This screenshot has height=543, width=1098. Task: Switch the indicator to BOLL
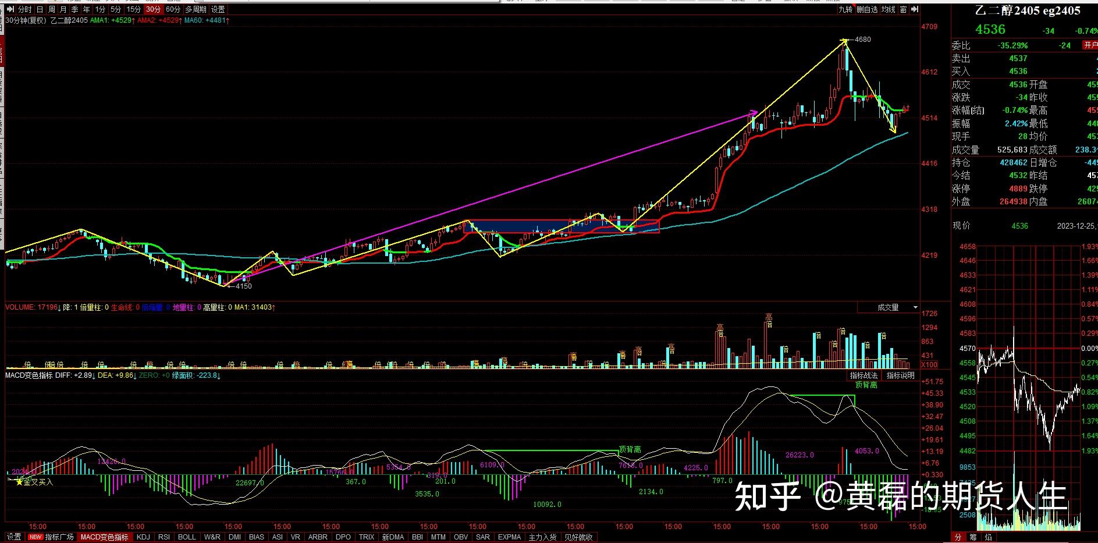click(x=187, y=537)
